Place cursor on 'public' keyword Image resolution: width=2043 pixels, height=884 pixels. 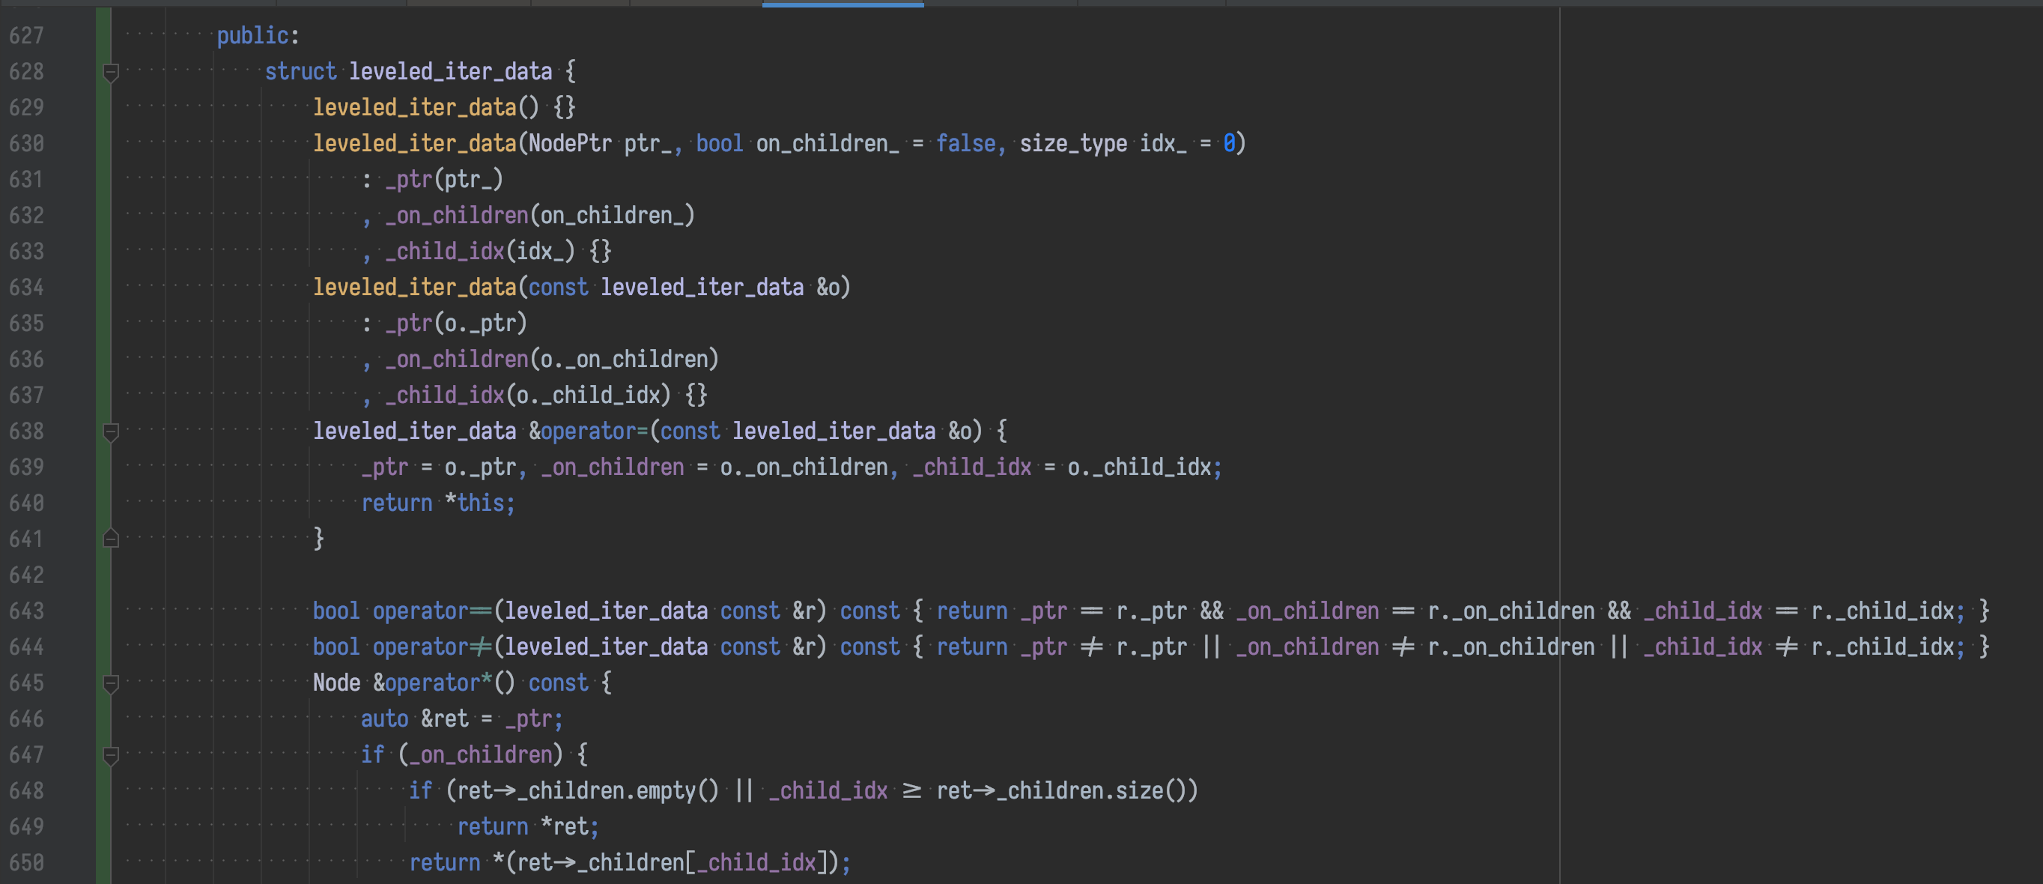tap(252, 36)
